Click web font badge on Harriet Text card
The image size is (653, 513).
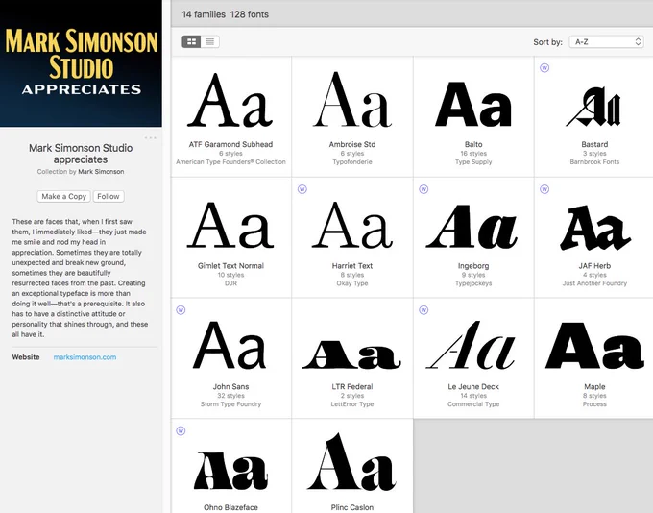tap(302, 189)
